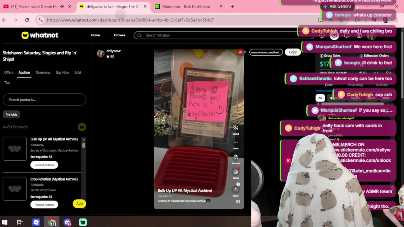Open a new browser tab
This screenshot has height=227, width=404.
point(232,6)
